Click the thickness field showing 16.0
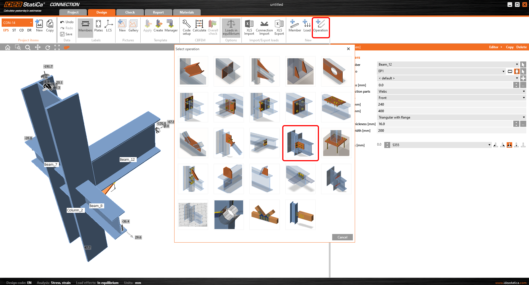 pyautogui.click(x=444, y=124)
